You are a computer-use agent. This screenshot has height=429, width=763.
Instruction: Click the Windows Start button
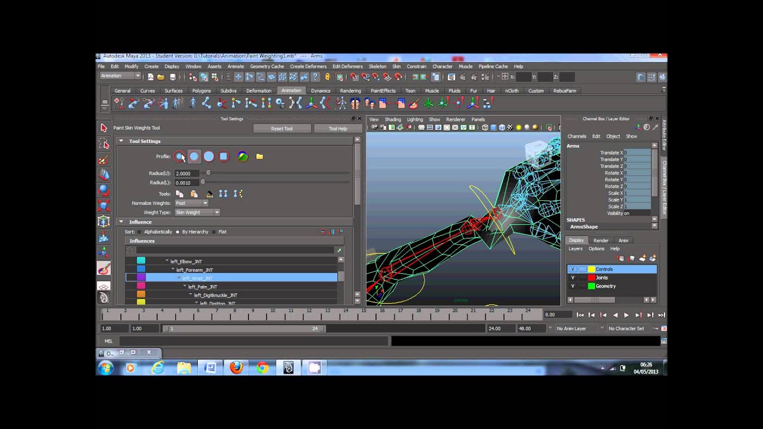pos(106,368)
